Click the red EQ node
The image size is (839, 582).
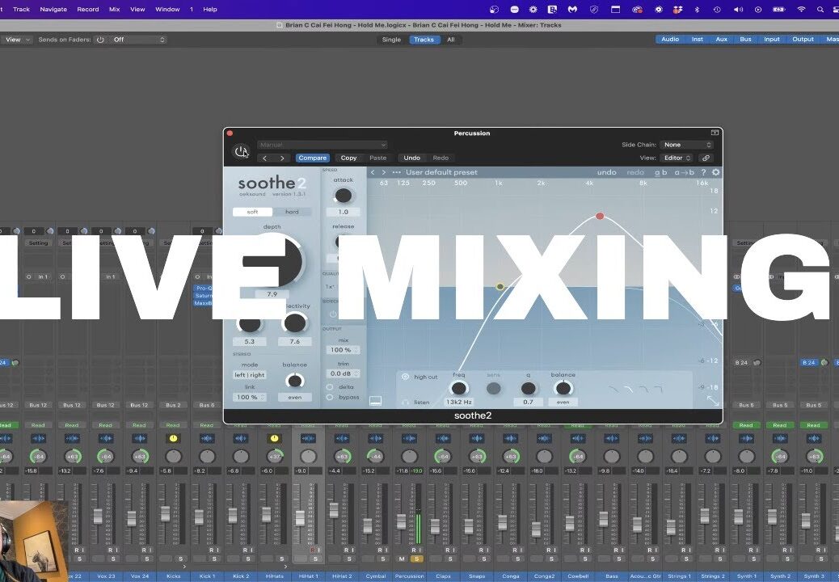tap(600, 216)
